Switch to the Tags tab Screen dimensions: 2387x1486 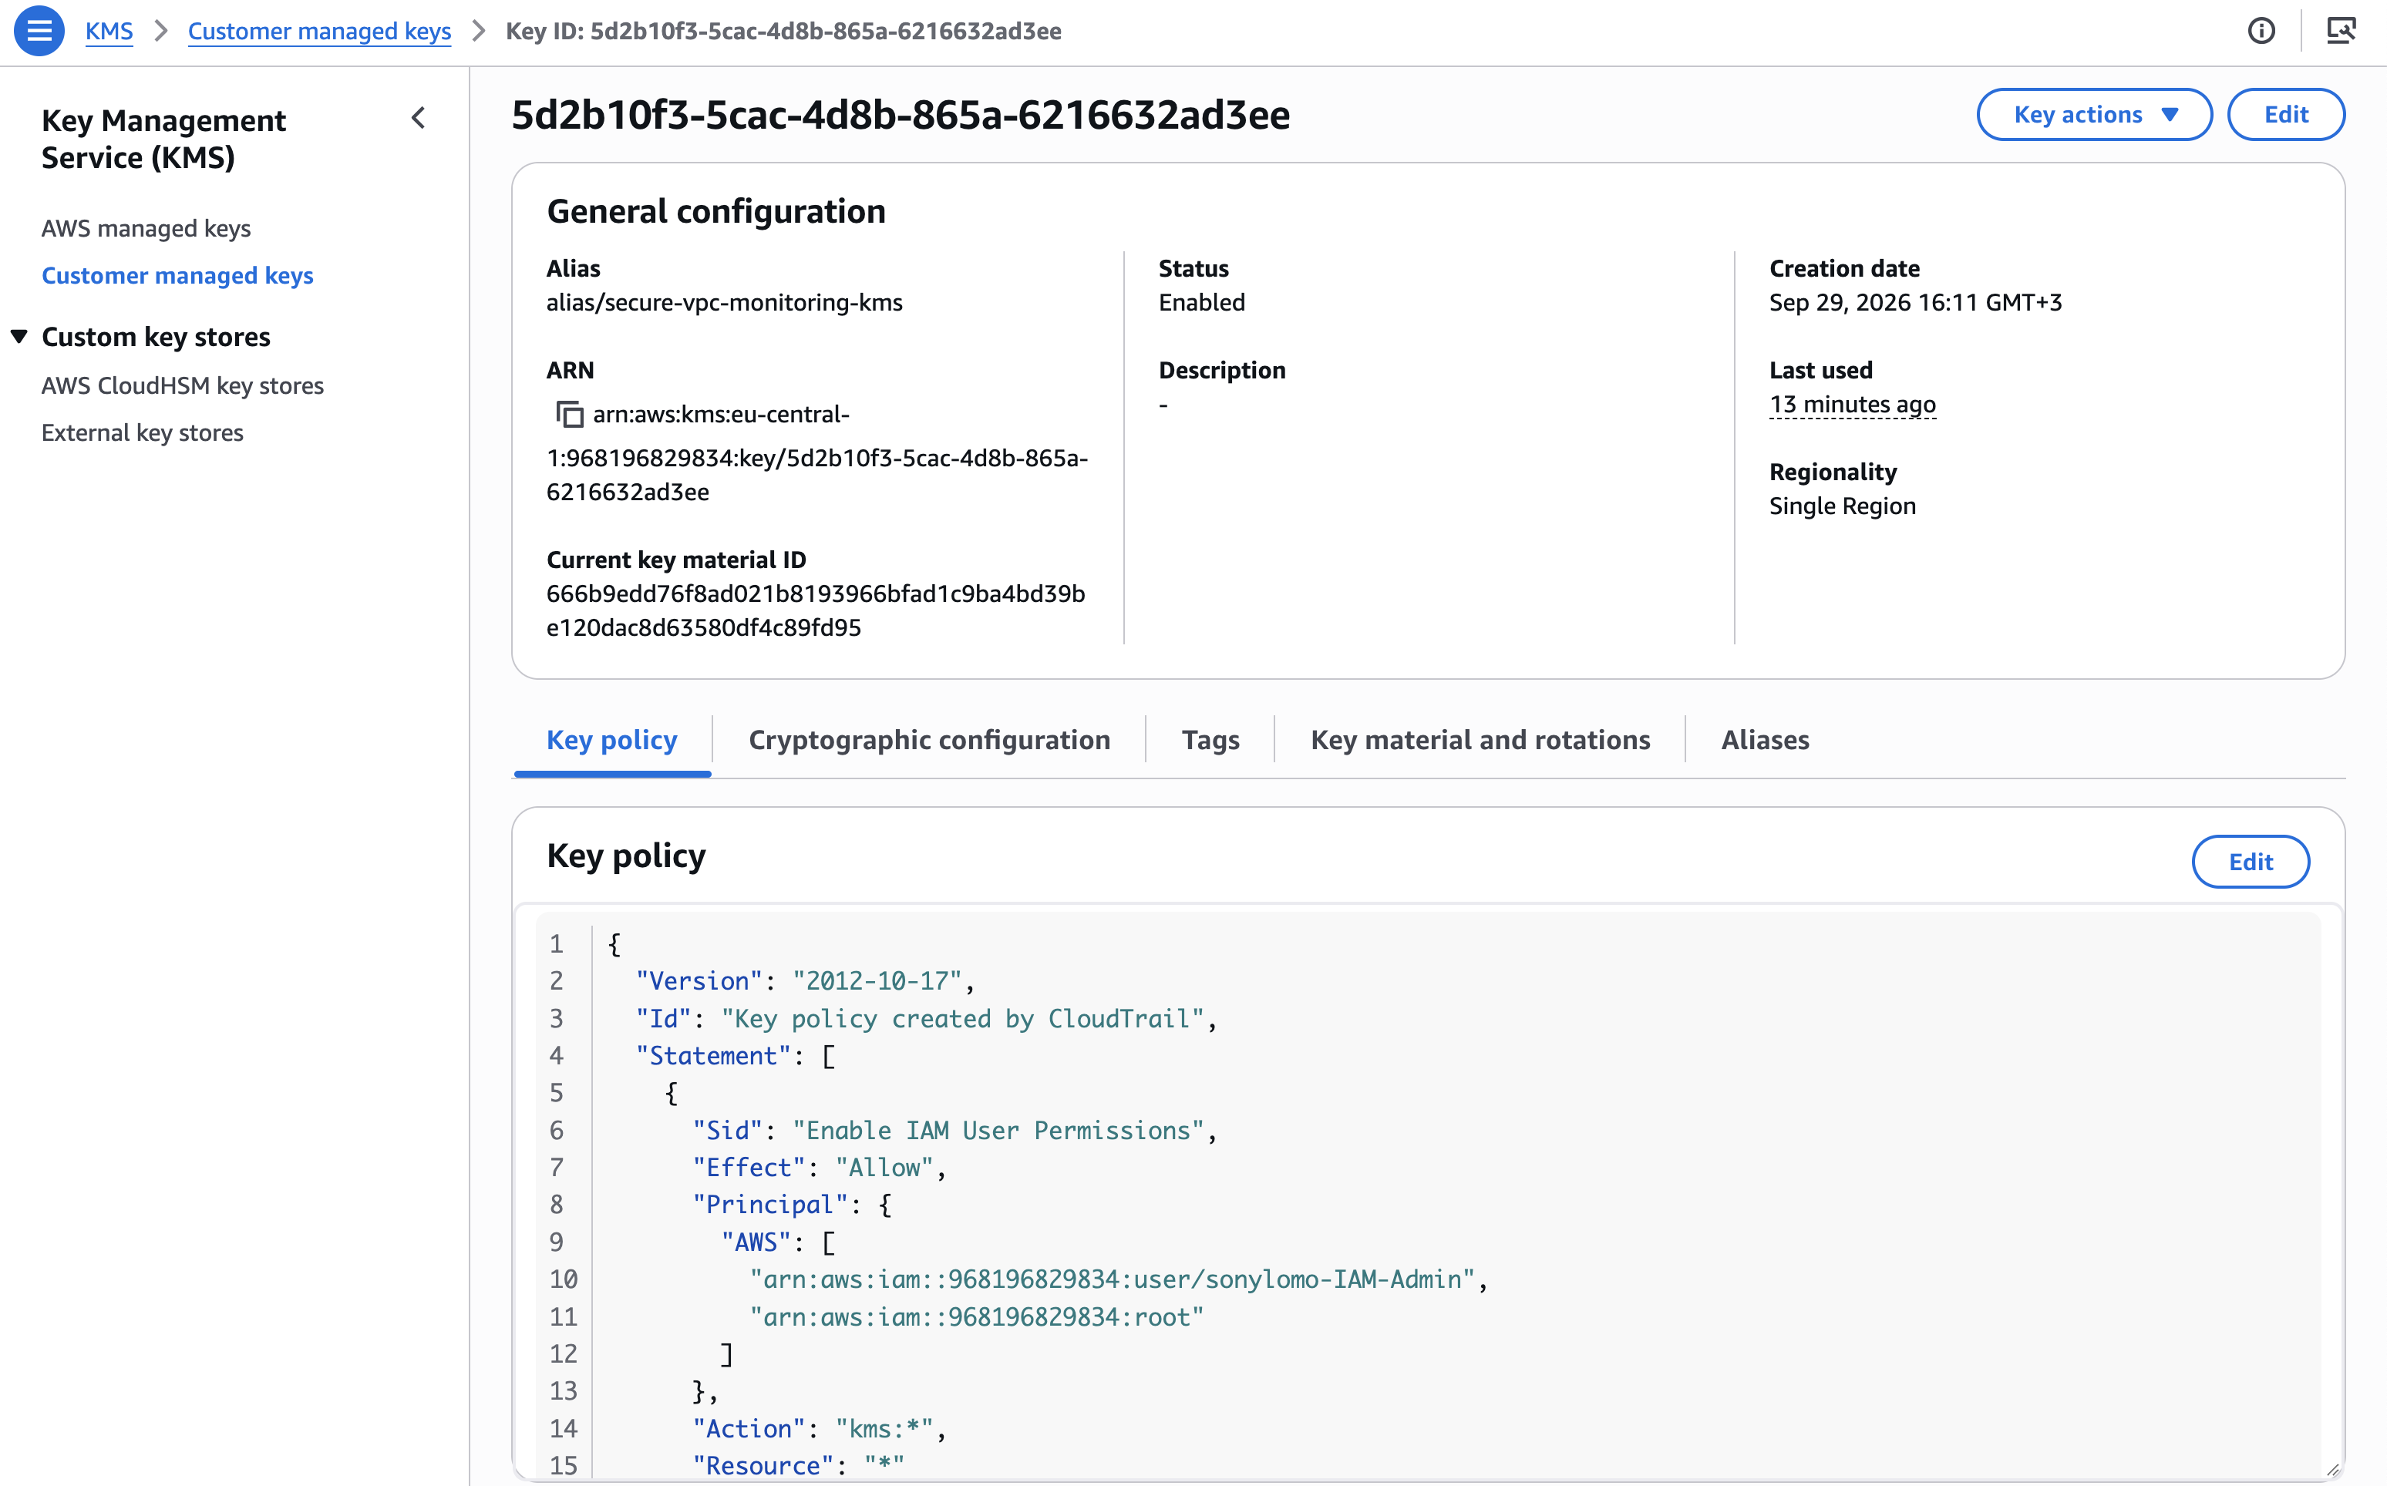[1210, 740]
